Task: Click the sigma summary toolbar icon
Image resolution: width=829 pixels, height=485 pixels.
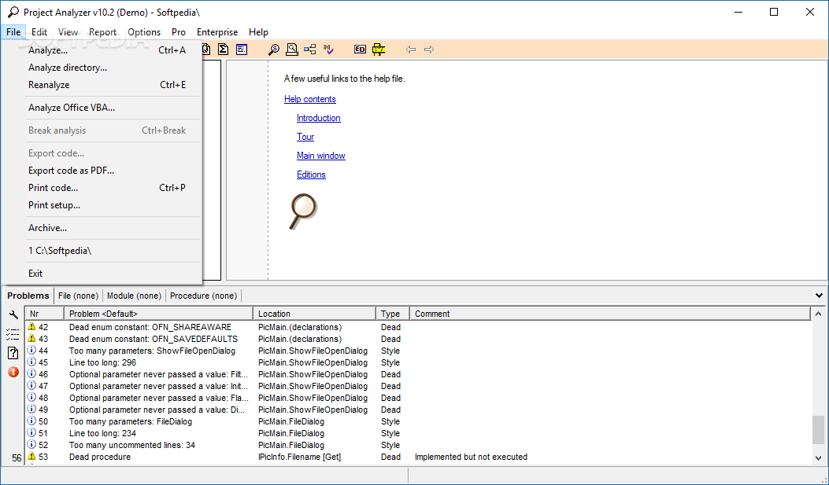Action: [223, 50]
